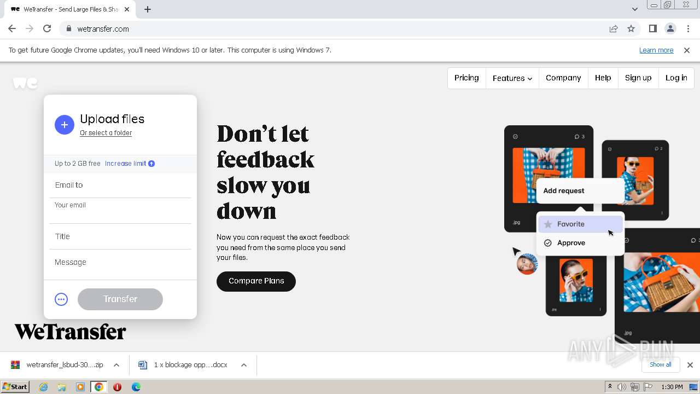
Task: Click the Compare Plans button
Action: click(256, 281)
